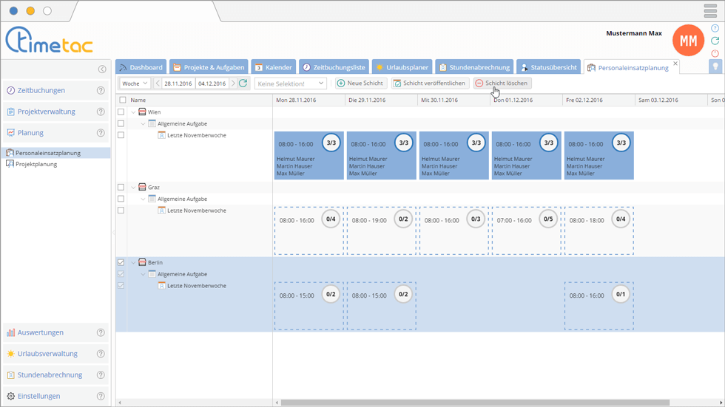The width and height of the screenshot is (725, 407).
Task: Open the Keine Selektion dropdown
Action: pyautogui.click(x=290, y=83)
